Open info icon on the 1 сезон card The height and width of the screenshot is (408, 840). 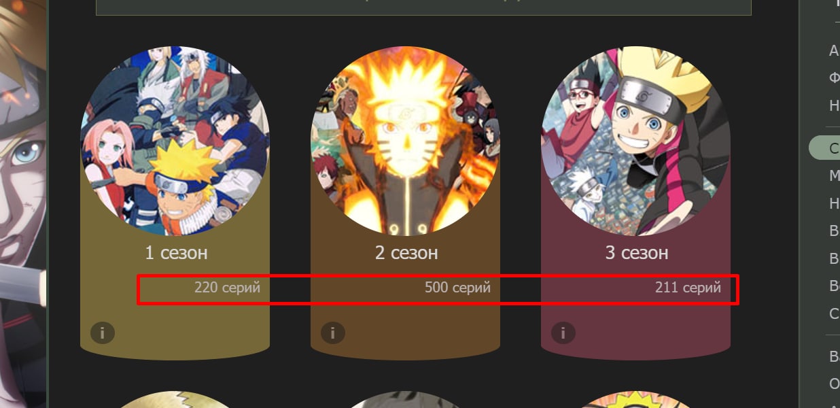coord(102,333)
